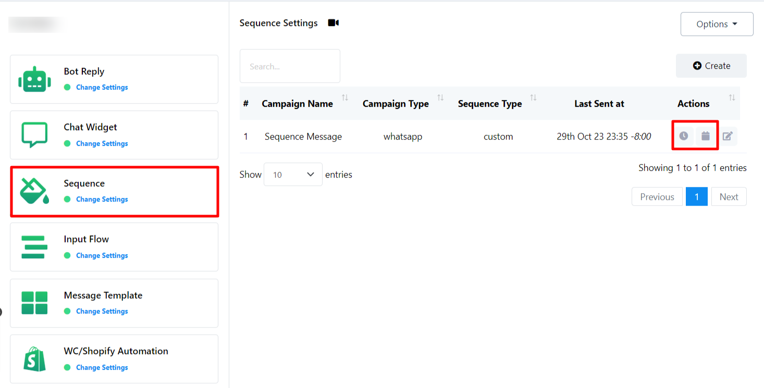The width and height of the screenshot is (764, 388).
Task: Click the Message Template grid icon
Action: pyautogui.click(x=34, y=303)
